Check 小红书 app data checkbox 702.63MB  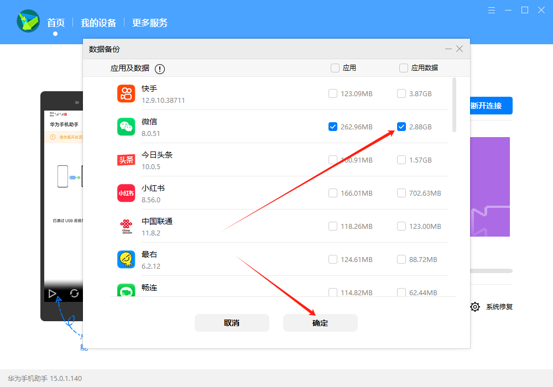point(401,193)
